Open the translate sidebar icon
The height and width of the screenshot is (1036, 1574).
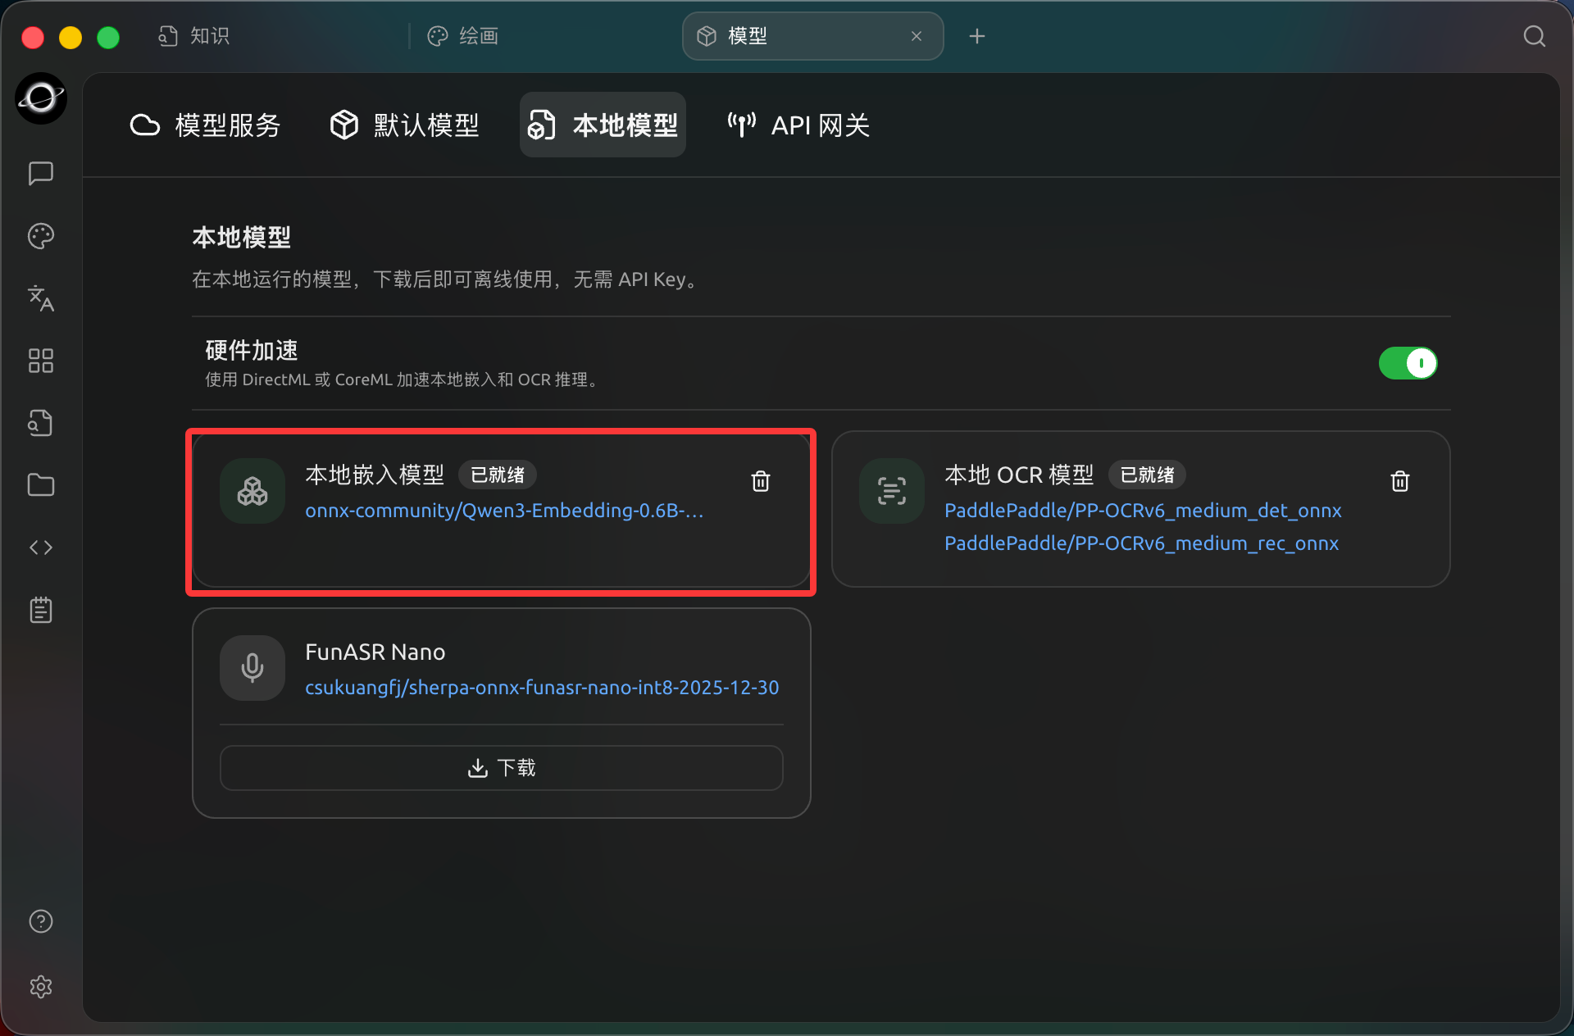click(x=41, y=298)
